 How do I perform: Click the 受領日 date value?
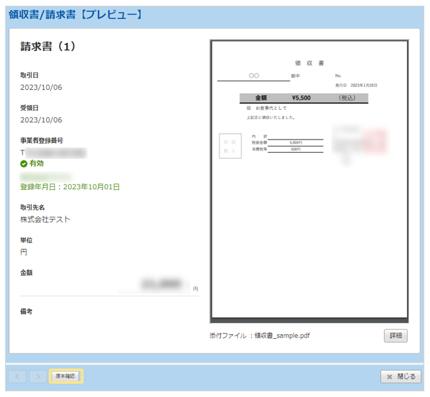click(41, 120)
